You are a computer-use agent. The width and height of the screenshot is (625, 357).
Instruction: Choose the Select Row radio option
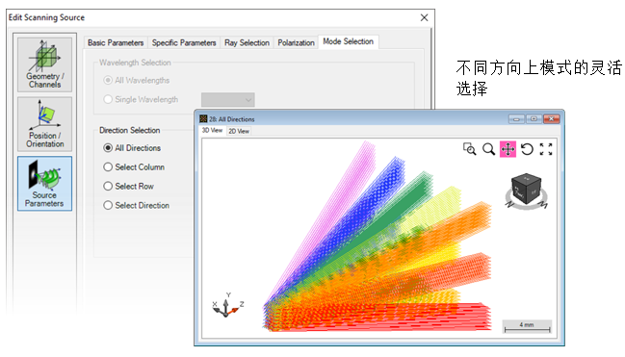pyautogui.click(x=128, y=186)
